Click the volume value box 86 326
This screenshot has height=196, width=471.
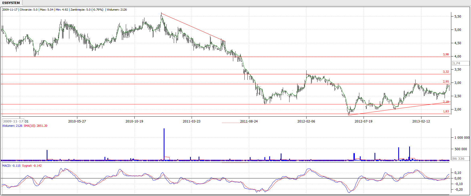tap(461, 158)
